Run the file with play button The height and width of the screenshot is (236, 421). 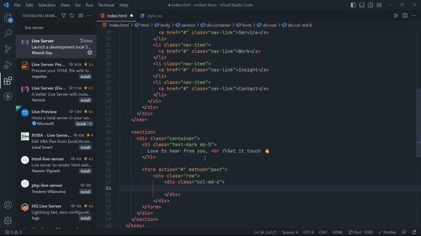point(396,16)
